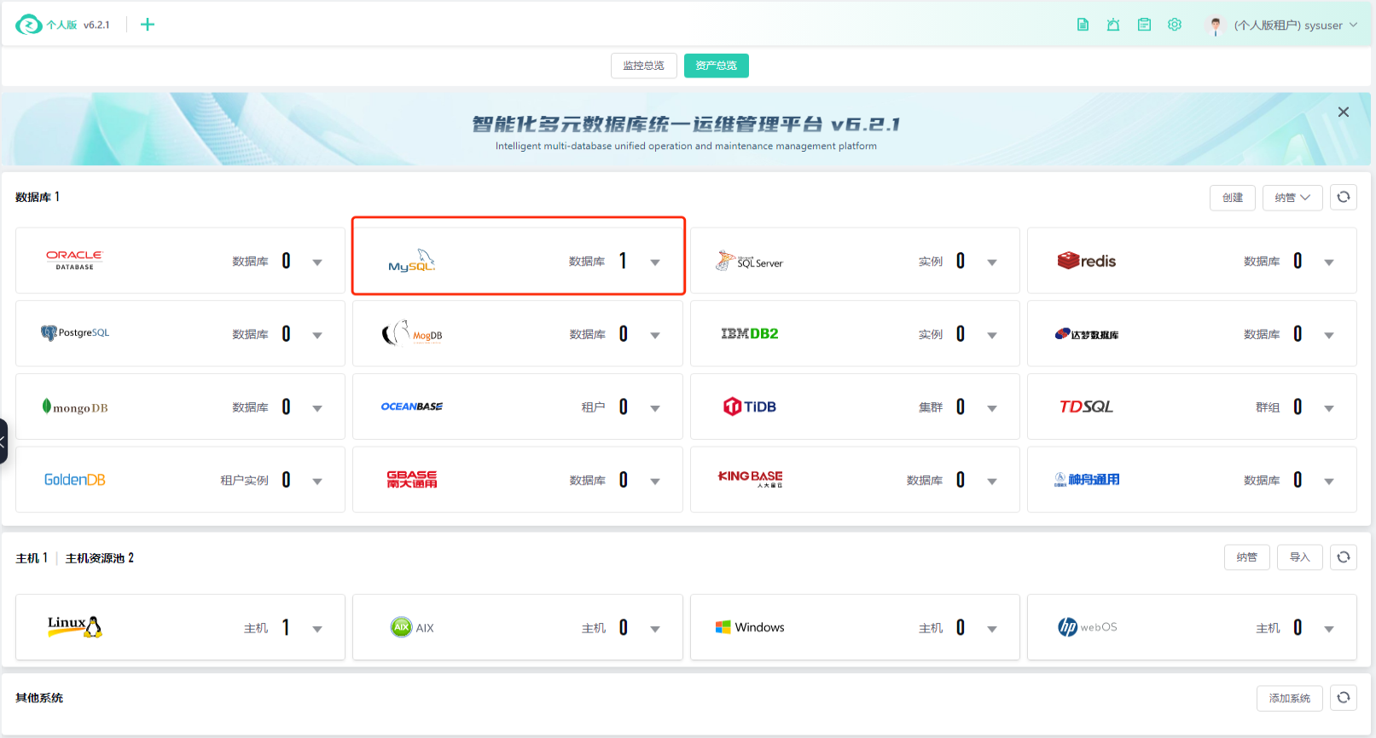Click the app logo in the top-left corner

[x=29, y=25]
